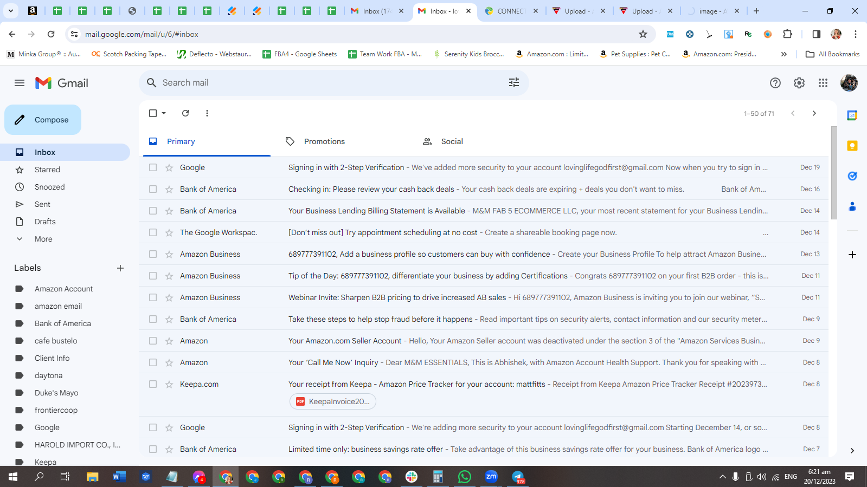Bookmark this page with the star icon

point(643,34)
